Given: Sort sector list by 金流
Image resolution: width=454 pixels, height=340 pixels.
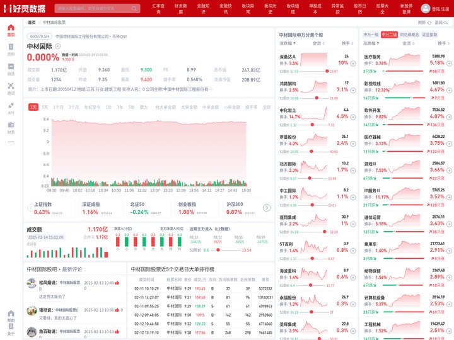Looking at the screenshot, I should pos(408,43).
